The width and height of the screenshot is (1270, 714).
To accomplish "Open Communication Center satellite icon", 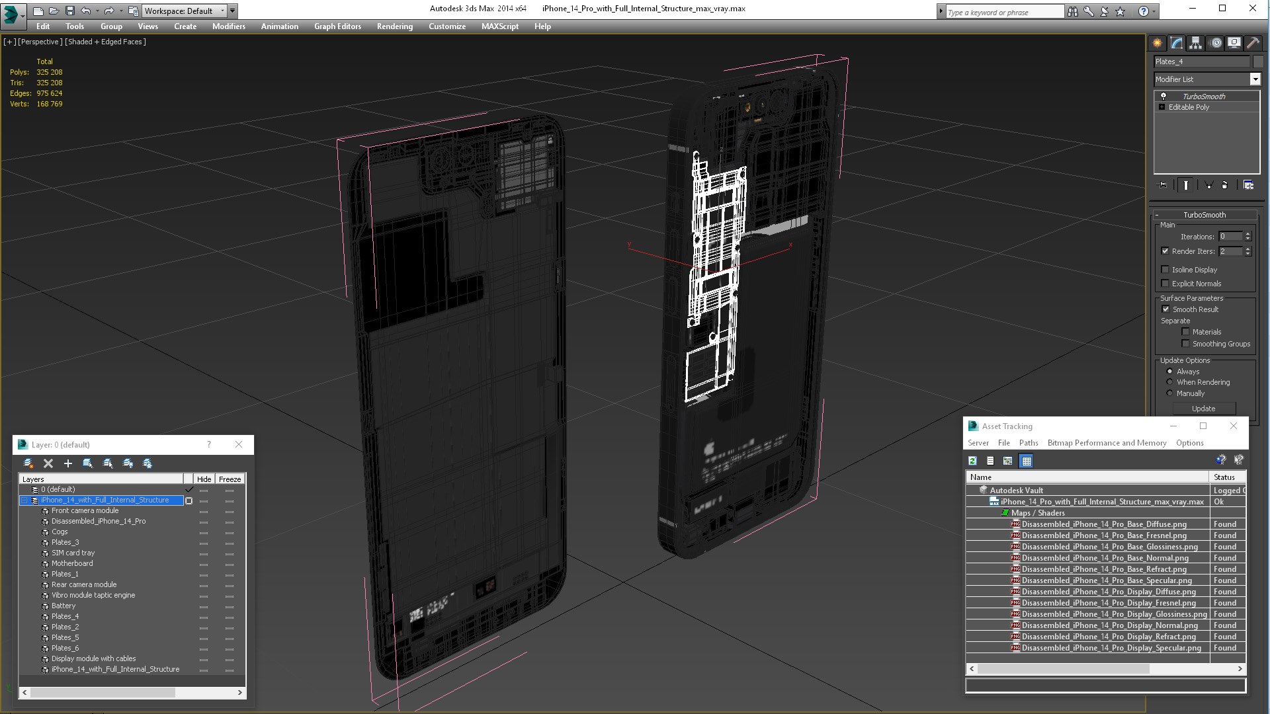I will coord(1104,11).
